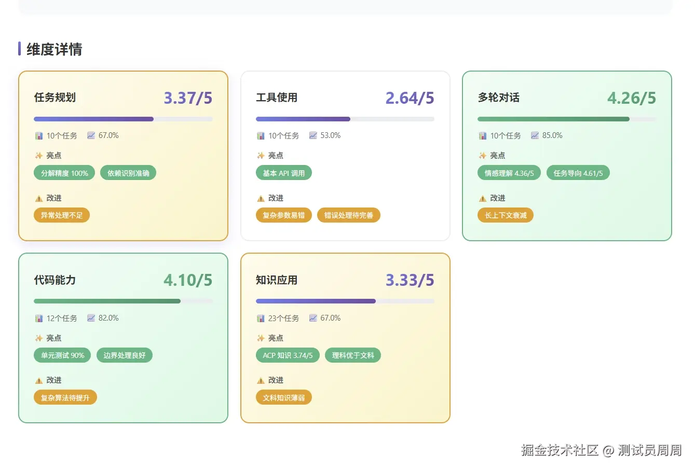Click the 维度详情 section heading
This screenshot has height=470, width=695.
pyautogui.click(x=54, y=49)
